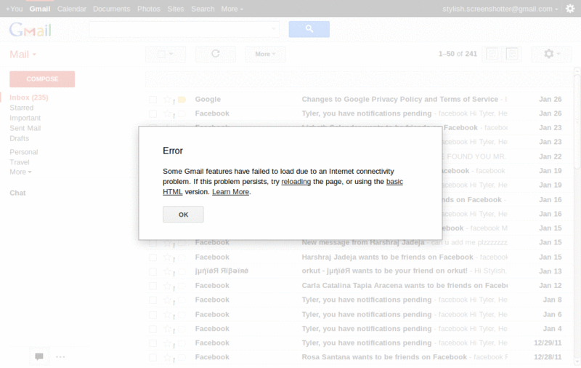Expand More labels in the sidebar

[x=20, y=172]
